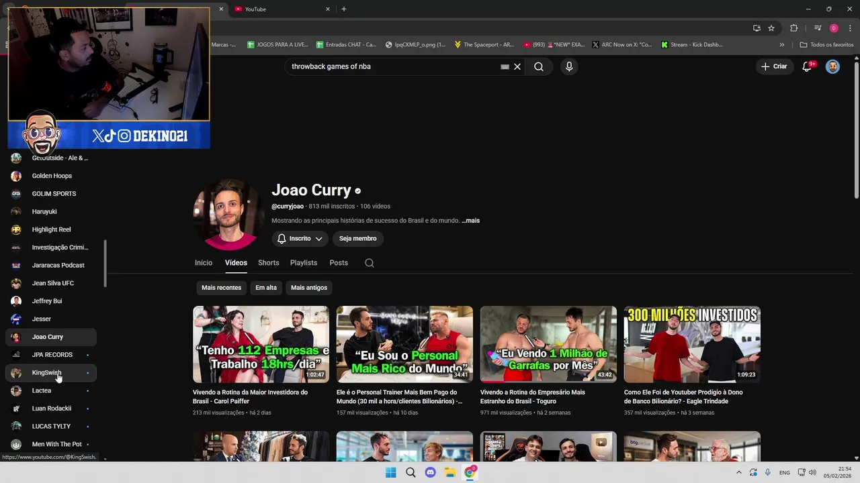Open the 1 Milhão de Garrafas thumbnail
The image size is (860, 483).
[548, 344]
